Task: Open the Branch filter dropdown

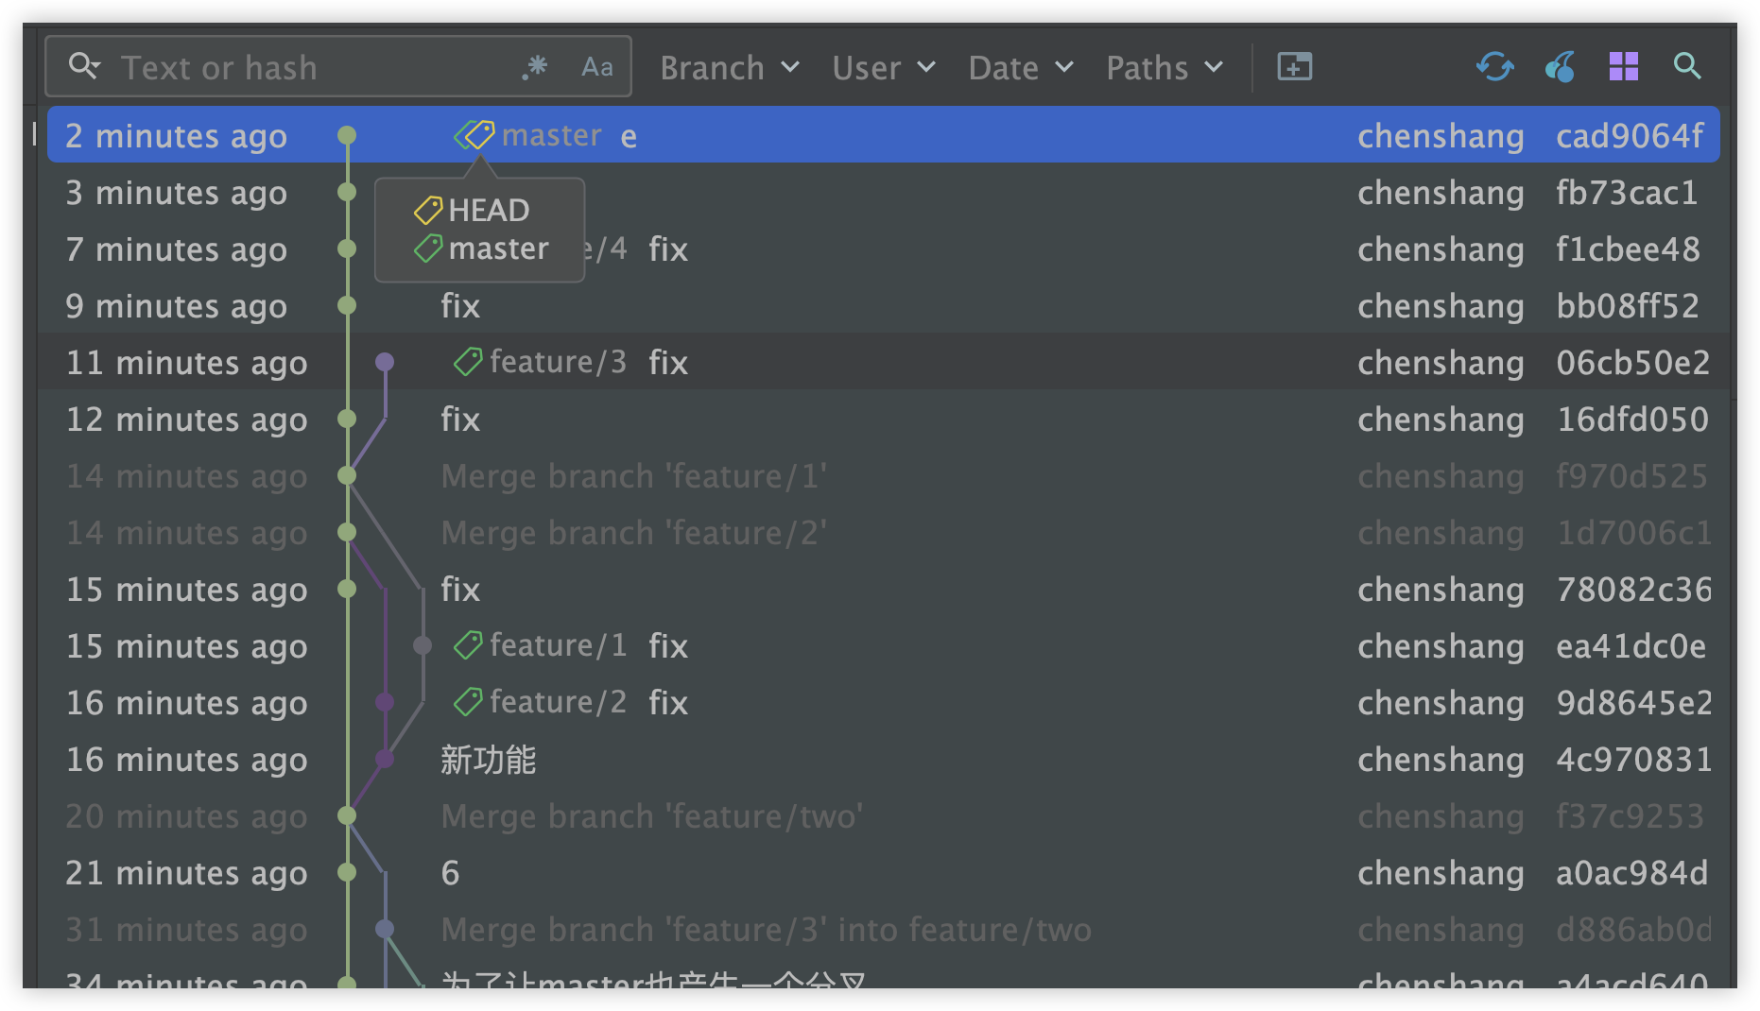Action: [730, 68]
